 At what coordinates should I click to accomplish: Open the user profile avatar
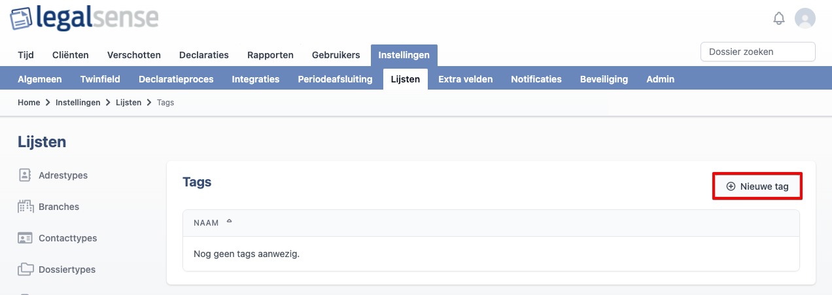pos(805,18)
